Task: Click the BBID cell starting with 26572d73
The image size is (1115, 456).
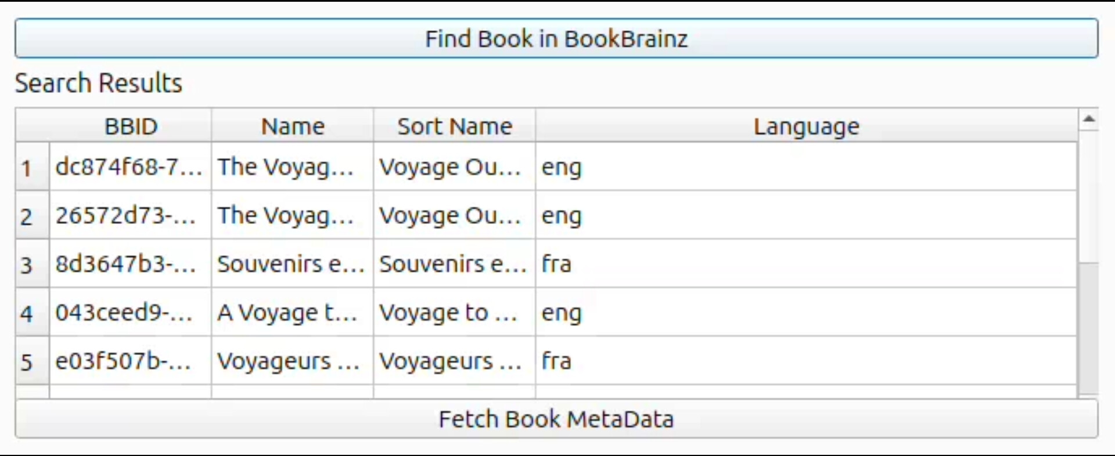Action: [x=130, y=216]
